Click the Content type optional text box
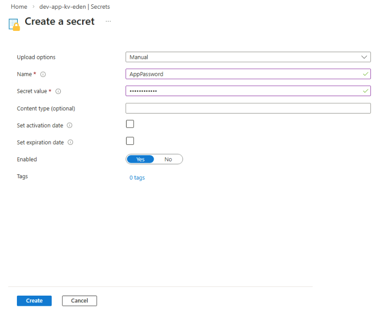 point(248,108)
